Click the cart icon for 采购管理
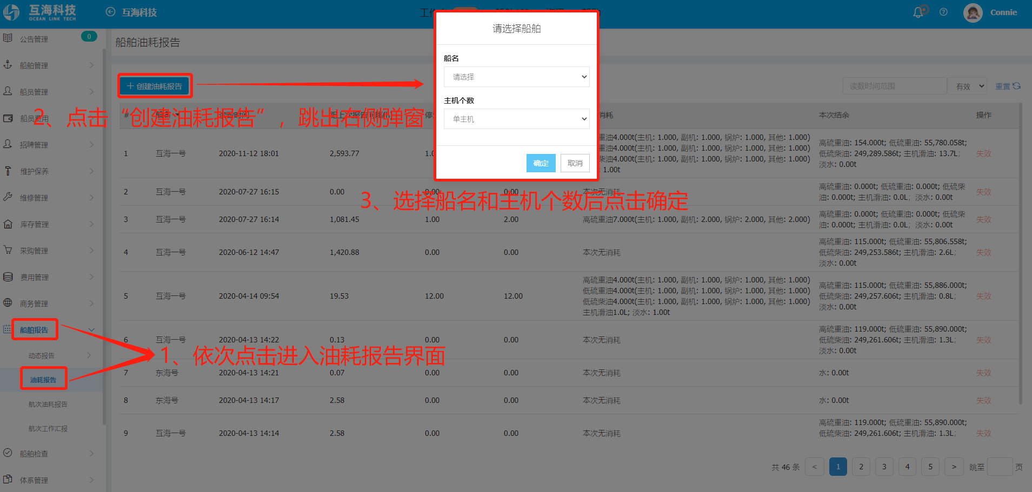 8,250
